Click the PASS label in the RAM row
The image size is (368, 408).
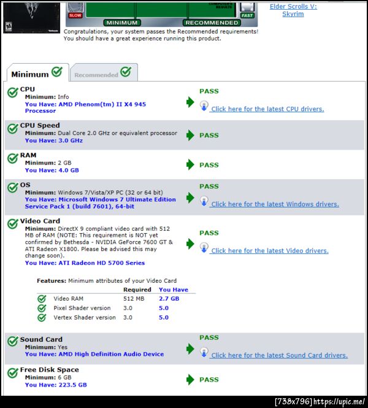[x=209, y=165]
